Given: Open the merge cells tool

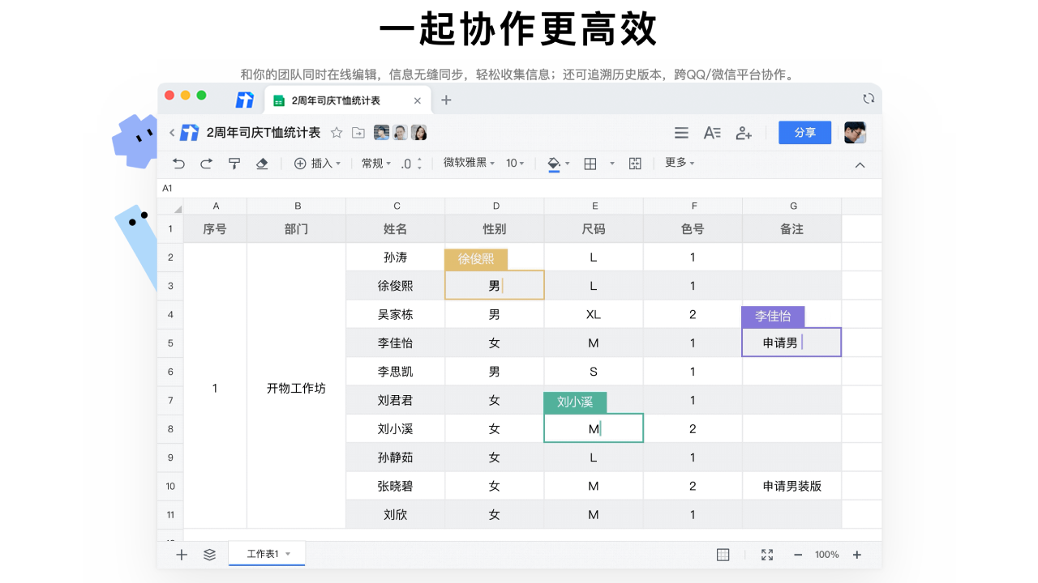Looking at the screenshot, I should (635, 164).
